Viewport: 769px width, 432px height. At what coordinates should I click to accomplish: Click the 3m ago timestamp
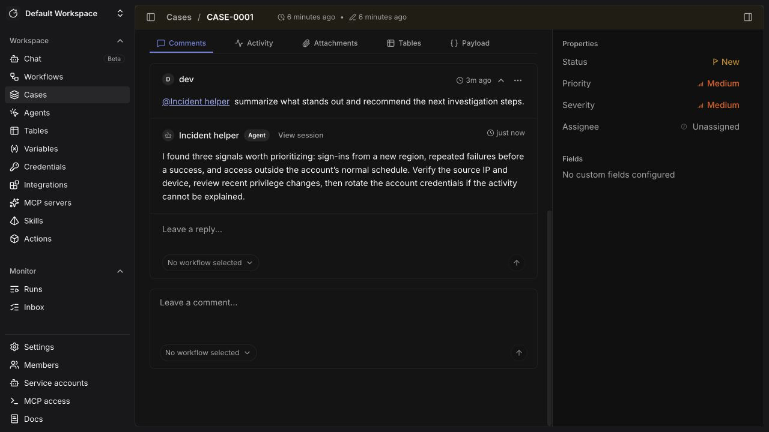point(474,80)
